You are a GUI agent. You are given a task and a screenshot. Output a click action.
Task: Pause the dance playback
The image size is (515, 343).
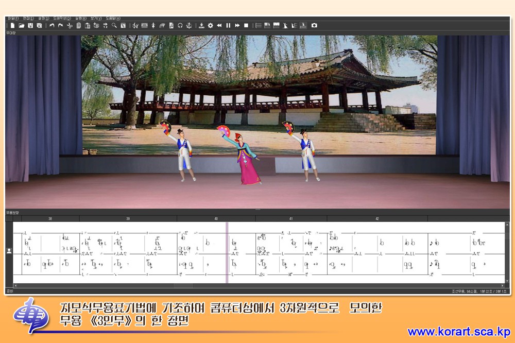(228, 25)
